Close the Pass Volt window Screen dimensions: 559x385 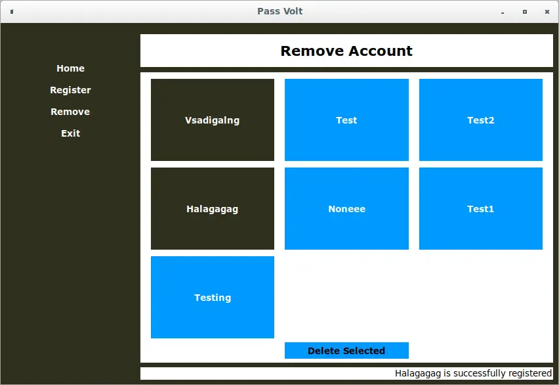[x=547, y=11]
